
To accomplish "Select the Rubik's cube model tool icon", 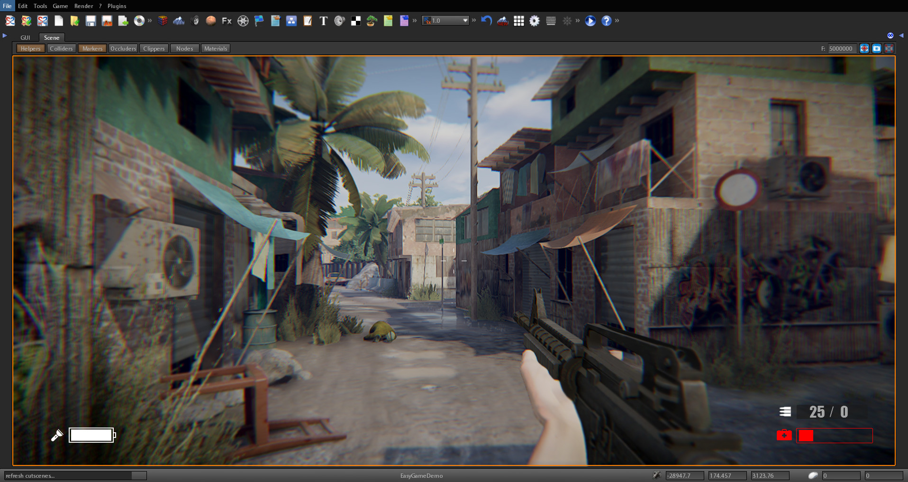I will (162, 21).
